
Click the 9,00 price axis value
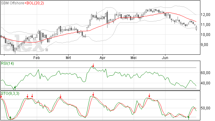click(204, 45)
